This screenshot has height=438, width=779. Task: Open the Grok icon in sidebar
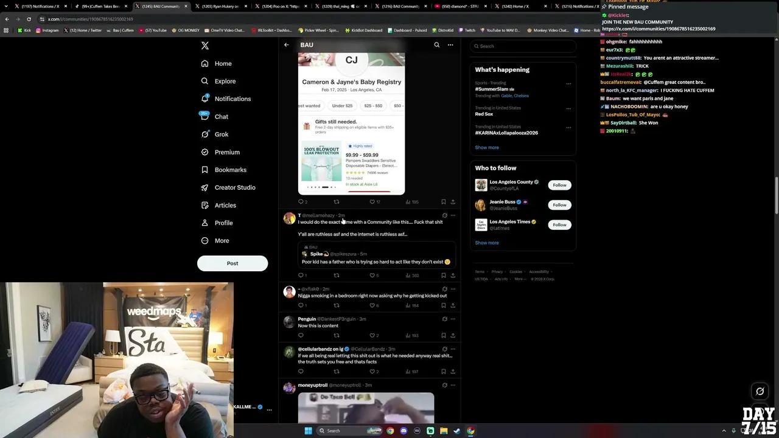click(x=205, y=134)
